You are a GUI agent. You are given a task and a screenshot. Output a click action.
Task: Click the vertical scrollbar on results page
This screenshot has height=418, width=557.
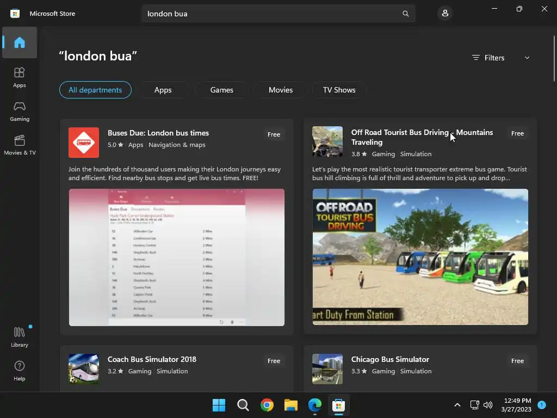pos(554,59)
